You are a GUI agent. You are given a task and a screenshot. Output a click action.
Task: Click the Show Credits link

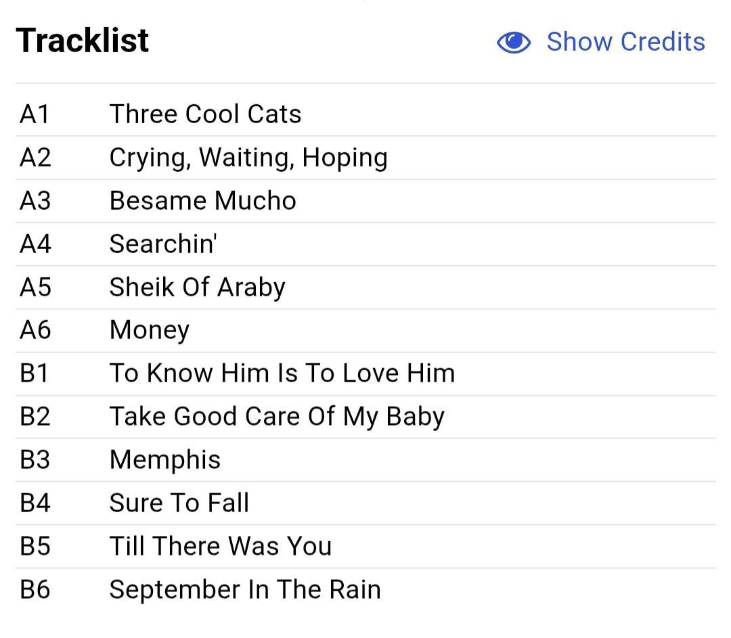[625, 42]
